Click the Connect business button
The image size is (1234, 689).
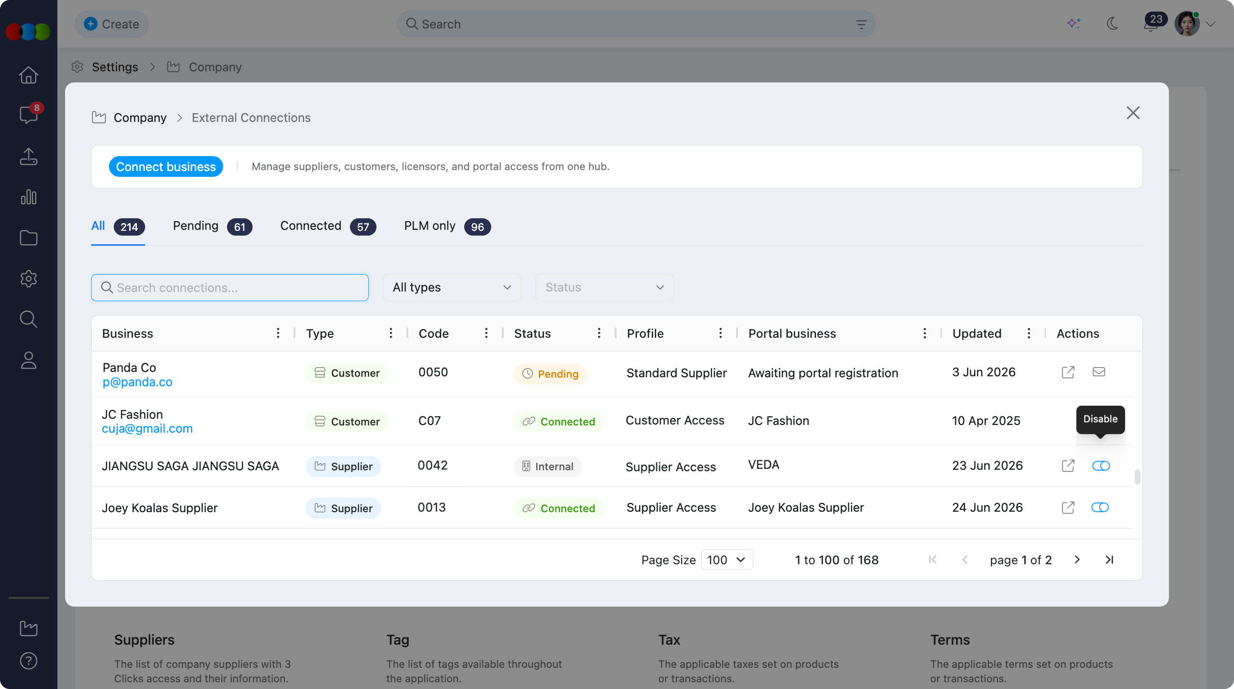click(166, 167)
